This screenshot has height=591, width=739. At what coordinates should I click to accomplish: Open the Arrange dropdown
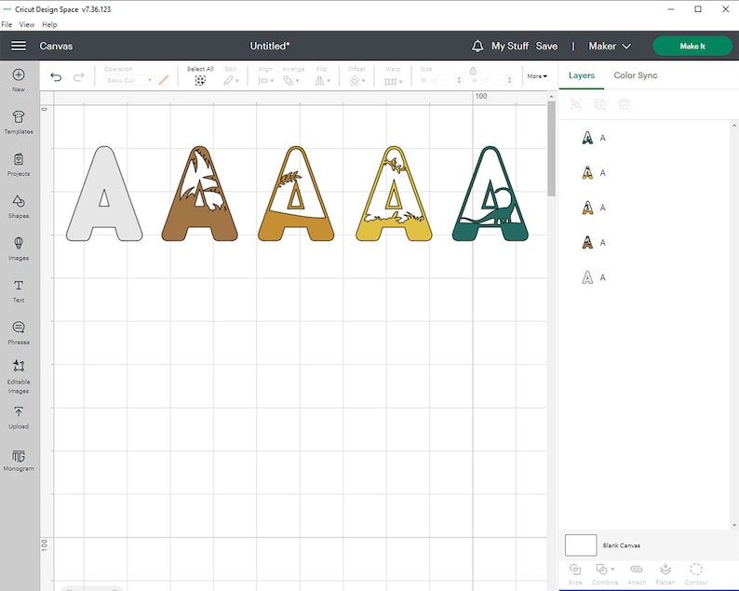tap(291, 81)
